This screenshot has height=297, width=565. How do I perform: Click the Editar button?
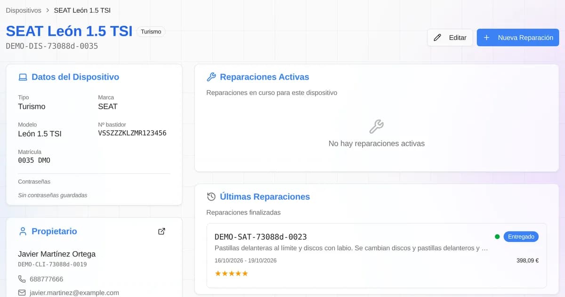[450, 38]
